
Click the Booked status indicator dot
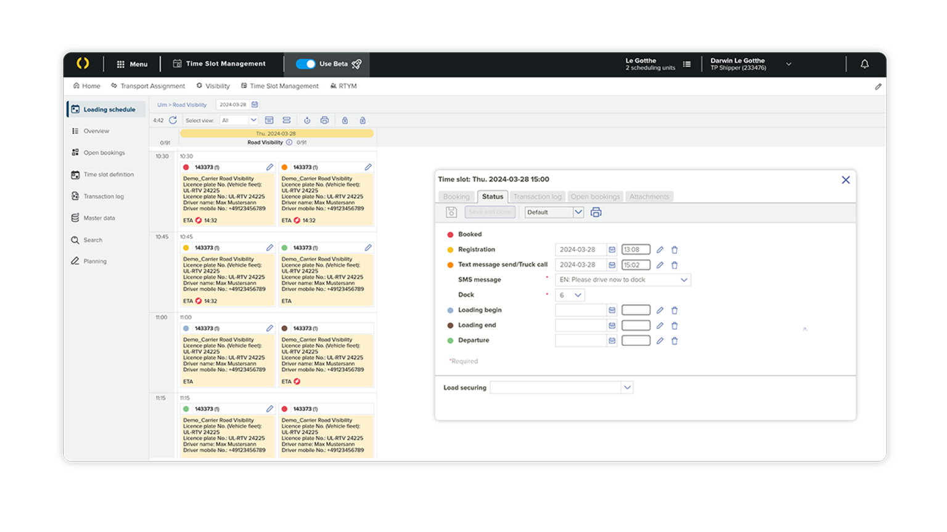449,234
